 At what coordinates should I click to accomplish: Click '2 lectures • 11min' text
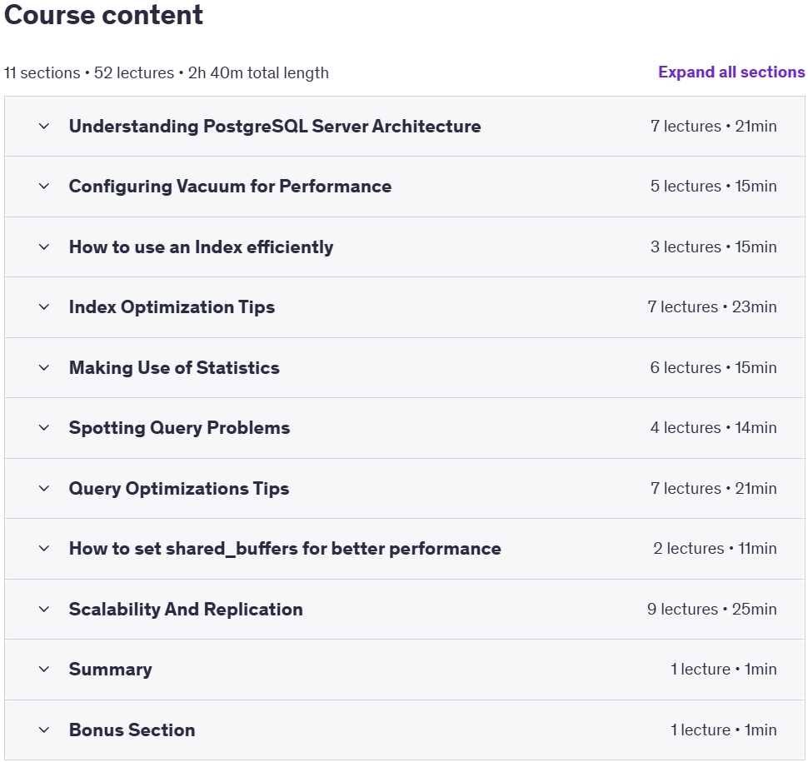point(715,549)
